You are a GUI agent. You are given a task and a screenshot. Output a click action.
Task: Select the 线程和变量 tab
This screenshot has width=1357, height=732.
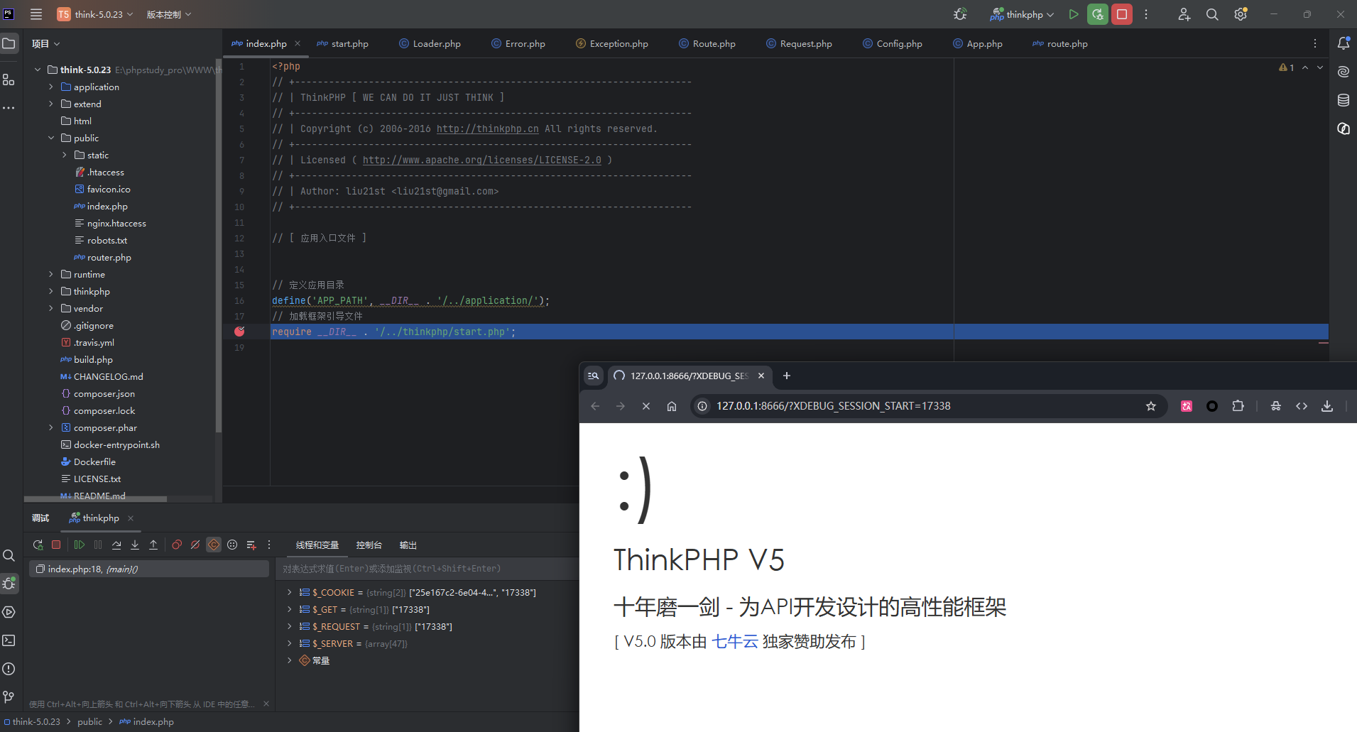[317, 545]
